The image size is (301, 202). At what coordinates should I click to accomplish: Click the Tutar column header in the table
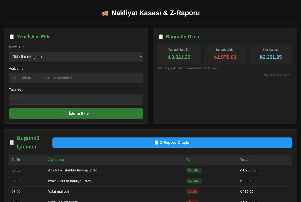(x=244, y=160)
